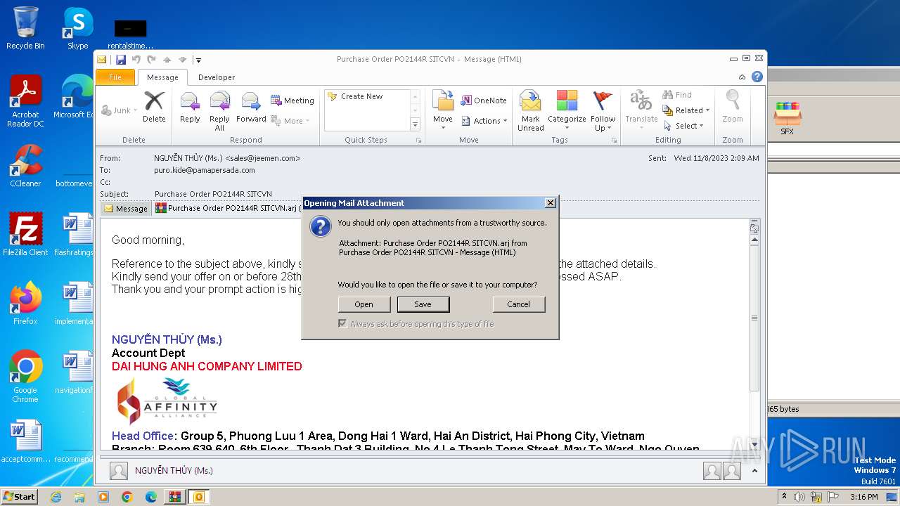The width and height of the screenshot is (900, 506).
Task: Click the Delete message icon
Action: (154, 107)
